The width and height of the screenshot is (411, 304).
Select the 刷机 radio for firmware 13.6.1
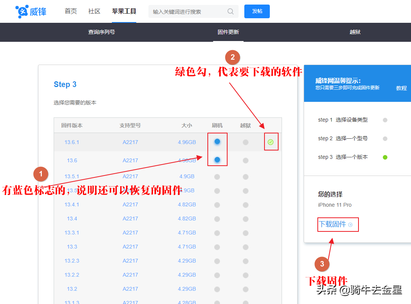[x=217, y=141]
